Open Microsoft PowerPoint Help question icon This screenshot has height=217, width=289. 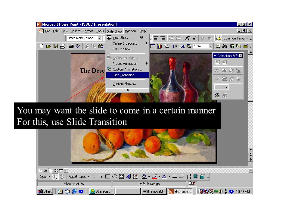(x=218, y=46)
